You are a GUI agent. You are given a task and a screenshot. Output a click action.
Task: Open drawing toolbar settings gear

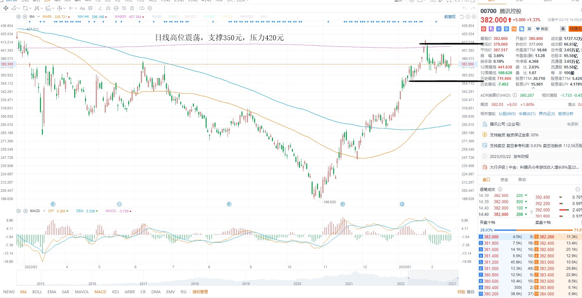150,8
